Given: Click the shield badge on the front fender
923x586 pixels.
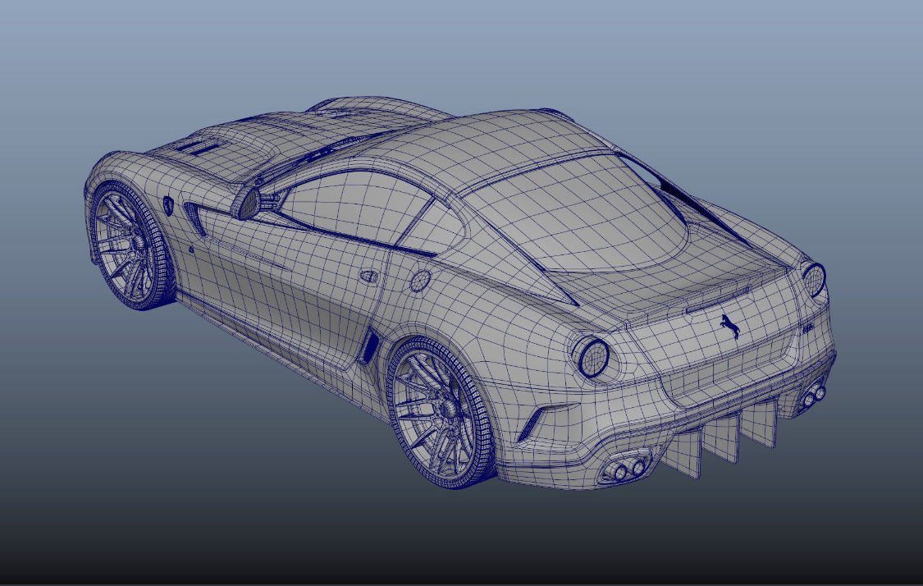Looking at the screenshot, I should 168,205.
